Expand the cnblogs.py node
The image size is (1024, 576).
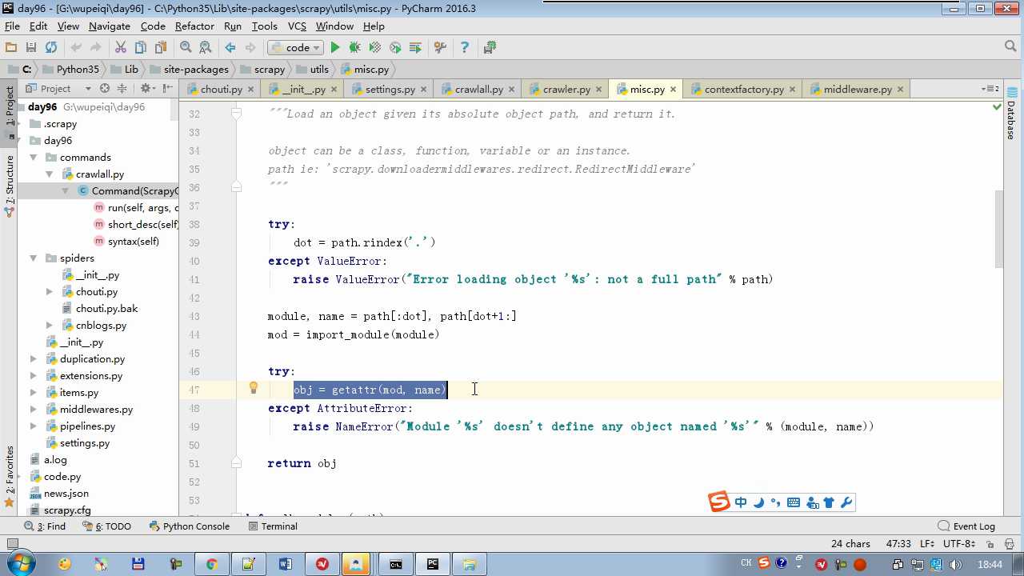click(x=50, y=326)
